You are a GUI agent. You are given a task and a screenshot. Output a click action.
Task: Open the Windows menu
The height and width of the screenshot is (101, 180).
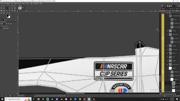(x=36, y=4)
